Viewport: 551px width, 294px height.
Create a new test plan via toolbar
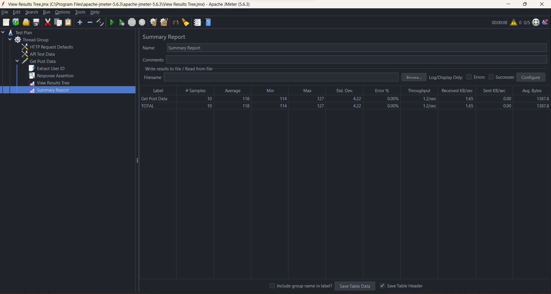point(6,22)
